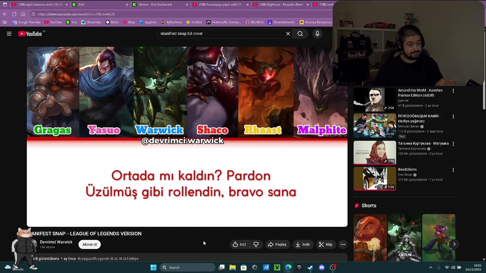Close the zajal Lebanese remix tab

coord(67,5)
